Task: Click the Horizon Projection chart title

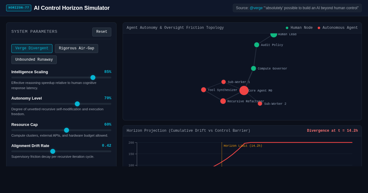Action: [188, 131]
